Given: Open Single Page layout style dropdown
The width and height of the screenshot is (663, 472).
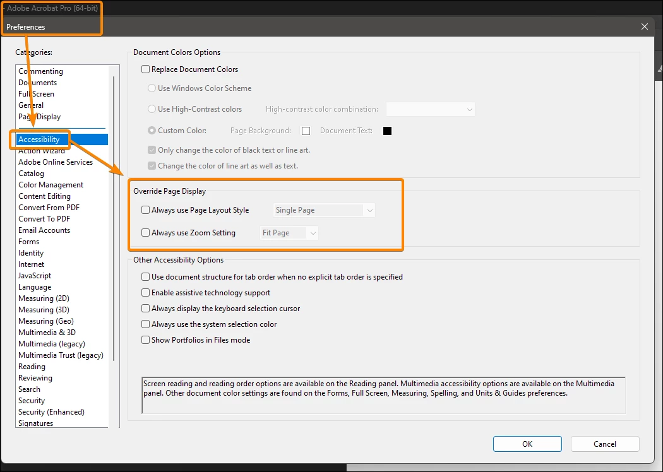Looking at the screenshot, I should pyautogui.click(x=324, y=210).
